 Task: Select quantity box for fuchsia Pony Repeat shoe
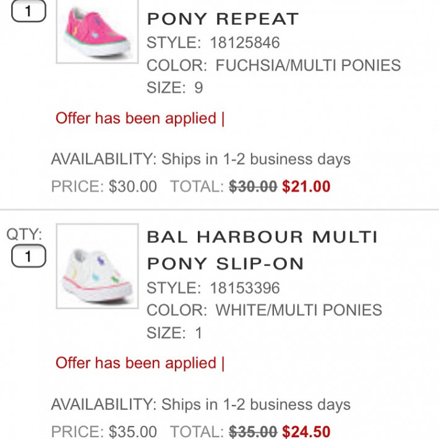coord(28,11)
